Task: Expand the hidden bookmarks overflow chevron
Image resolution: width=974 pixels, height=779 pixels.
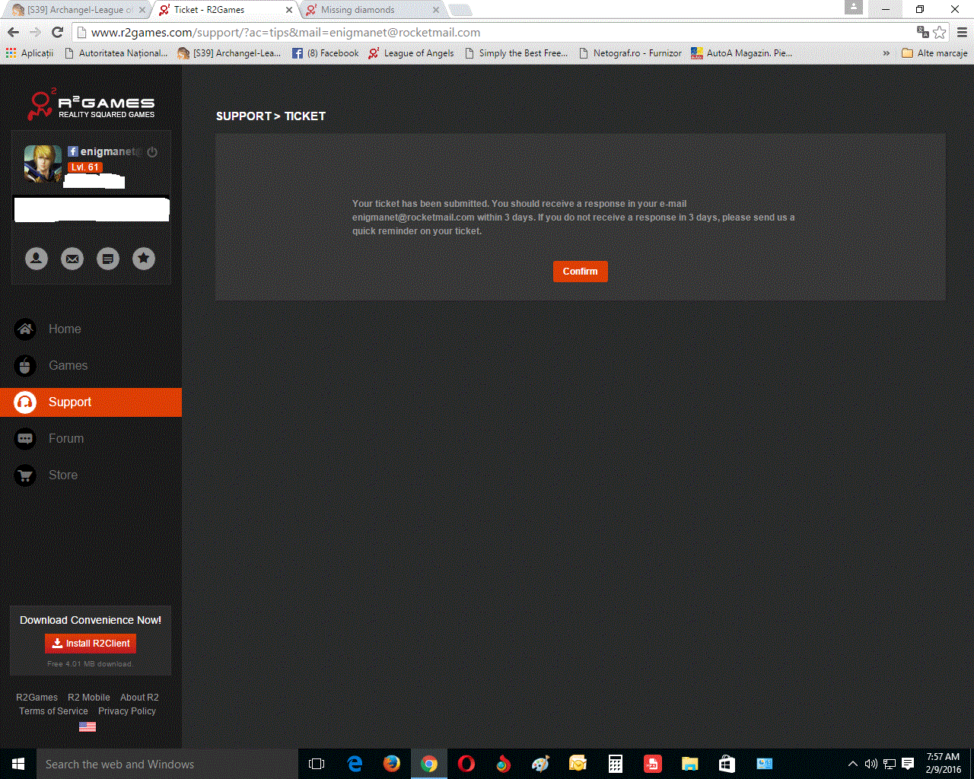Action: tap(886, 53)
